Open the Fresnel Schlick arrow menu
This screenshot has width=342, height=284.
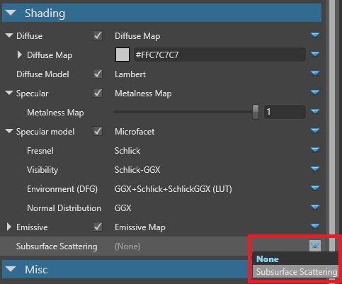(x=315, y=150)
